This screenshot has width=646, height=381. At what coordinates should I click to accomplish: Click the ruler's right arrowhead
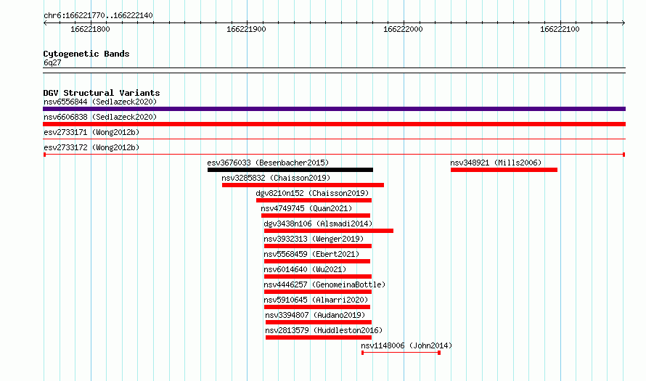[623, 23]
